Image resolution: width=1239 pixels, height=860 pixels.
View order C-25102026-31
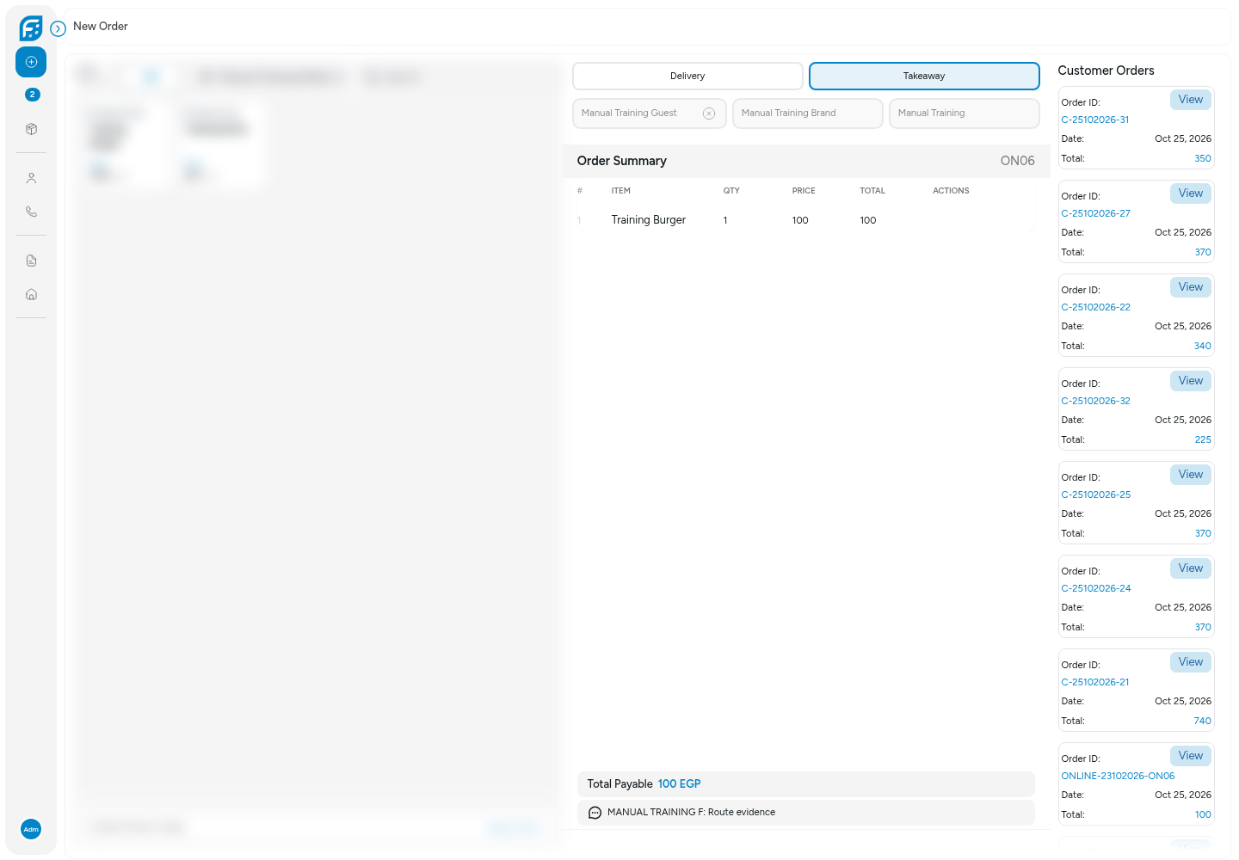click(1191, 100)
